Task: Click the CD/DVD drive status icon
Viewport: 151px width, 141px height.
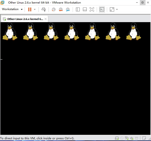Action: [x=122, y=138]
